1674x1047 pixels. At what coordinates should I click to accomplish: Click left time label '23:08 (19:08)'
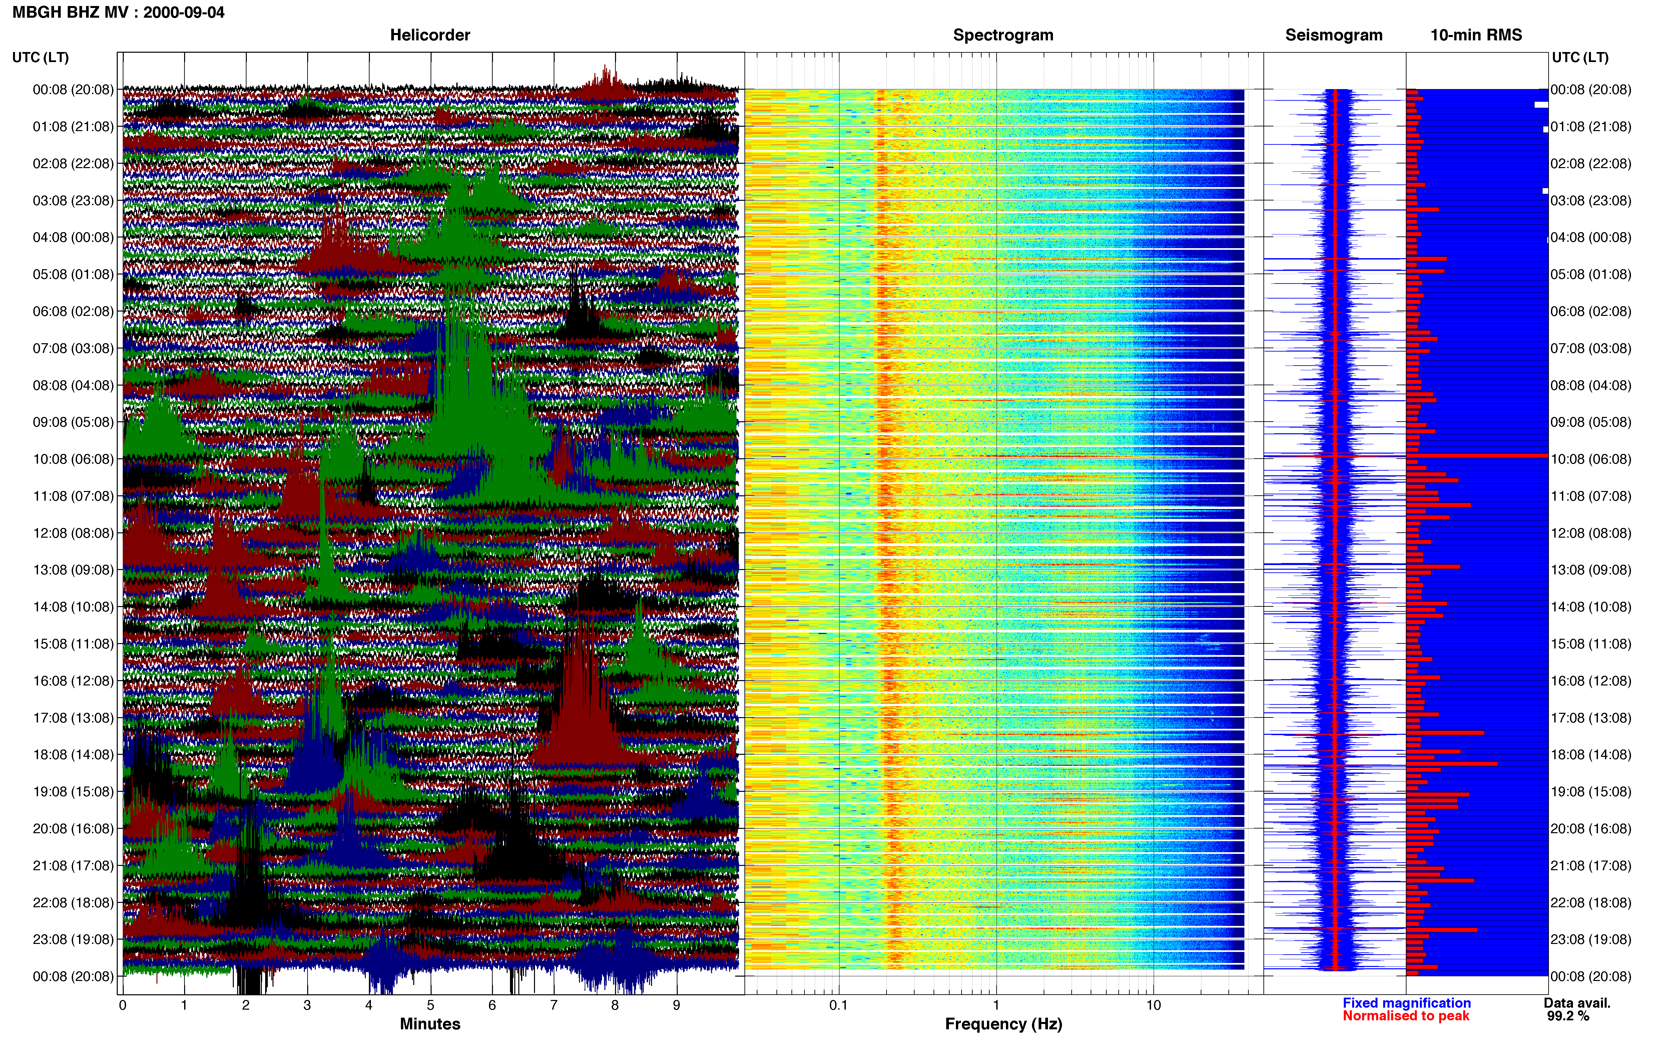click(73, 940)
